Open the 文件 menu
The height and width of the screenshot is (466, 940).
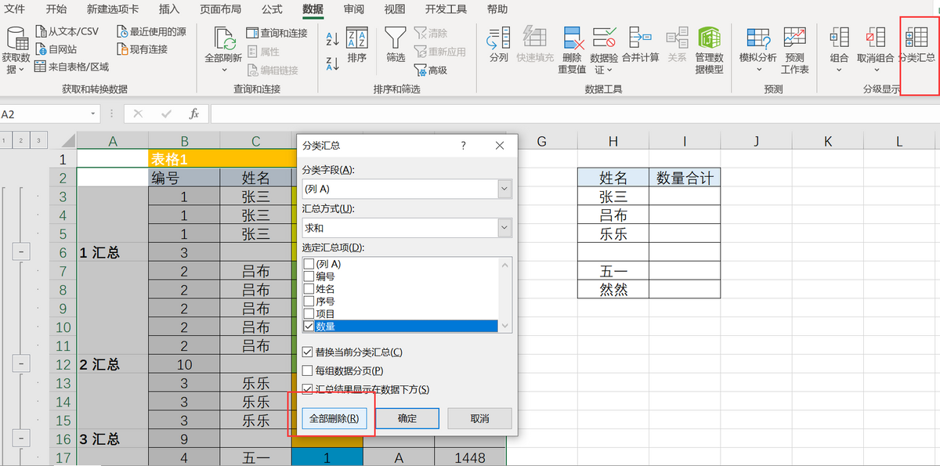pos(15,9)
